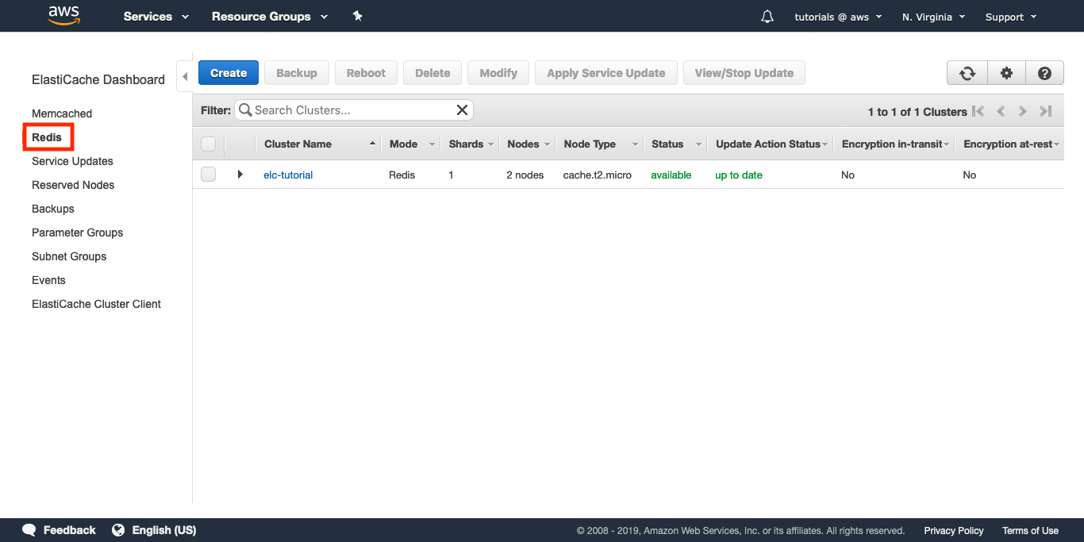Select Memcached in the sidebar
This screenshot has width=1084, height=542.
pos(62,113)
